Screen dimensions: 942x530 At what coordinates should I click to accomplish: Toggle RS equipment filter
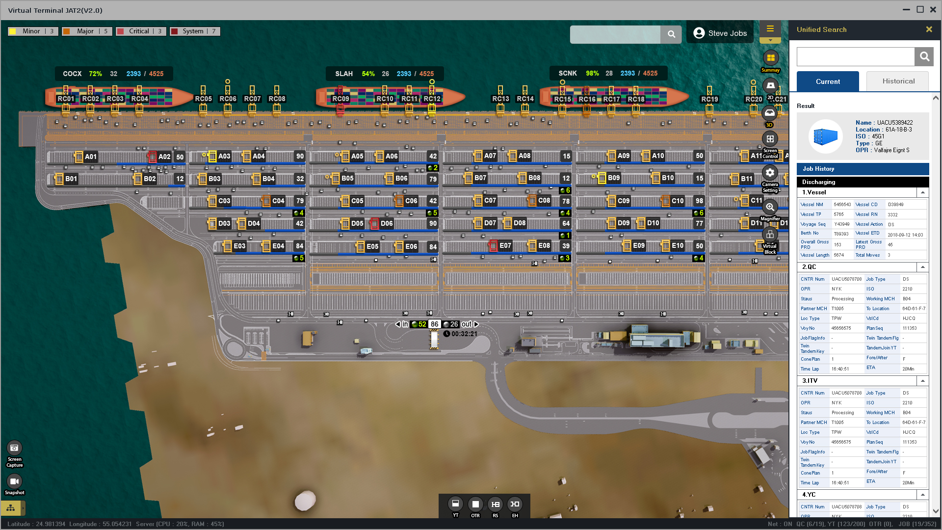coord(495,504)
